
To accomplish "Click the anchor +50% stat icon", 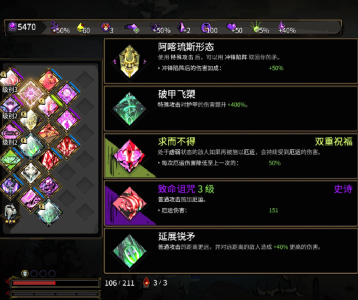I will tap(55, 27).
